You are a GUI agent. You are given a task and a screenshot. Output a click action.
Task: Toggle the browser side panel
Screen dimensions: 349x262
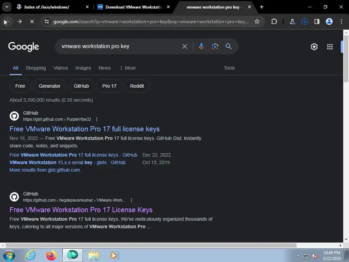[x=317, y=21]
